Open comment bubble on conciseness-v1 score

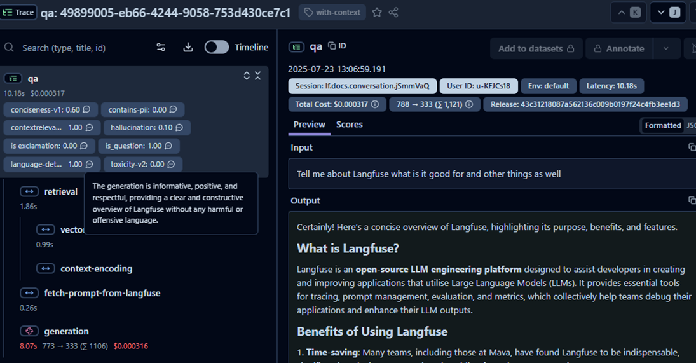[x=86, y=109]
